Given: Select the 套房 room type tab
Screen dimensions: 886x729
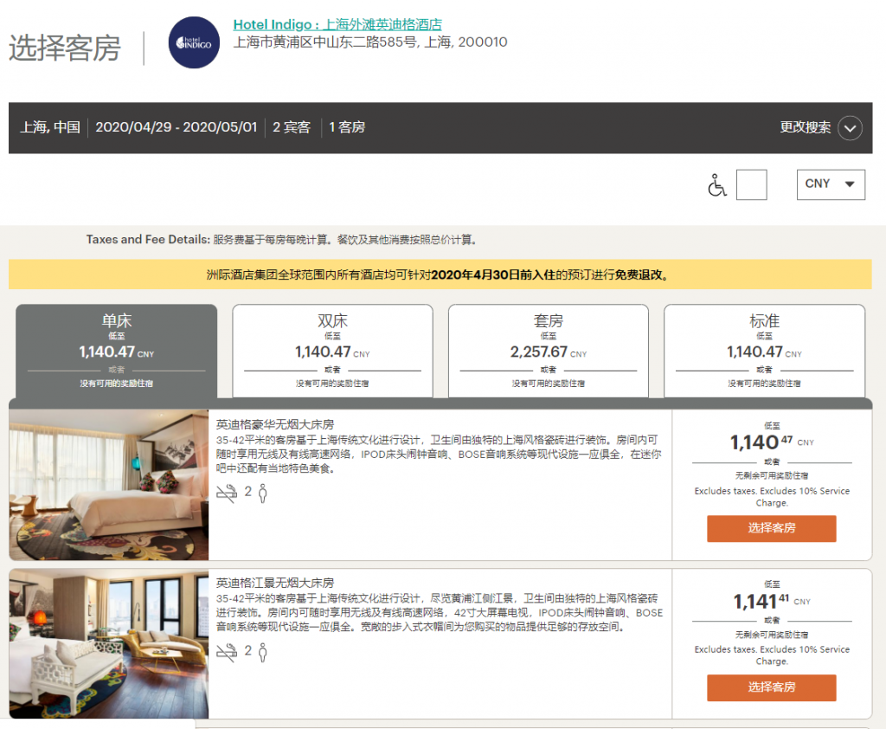Looking at the screenshot, I should point(548,352).
